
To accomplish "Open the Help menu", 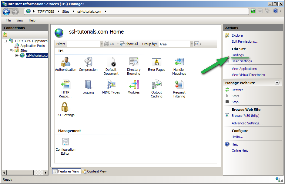I will [32, 20].
